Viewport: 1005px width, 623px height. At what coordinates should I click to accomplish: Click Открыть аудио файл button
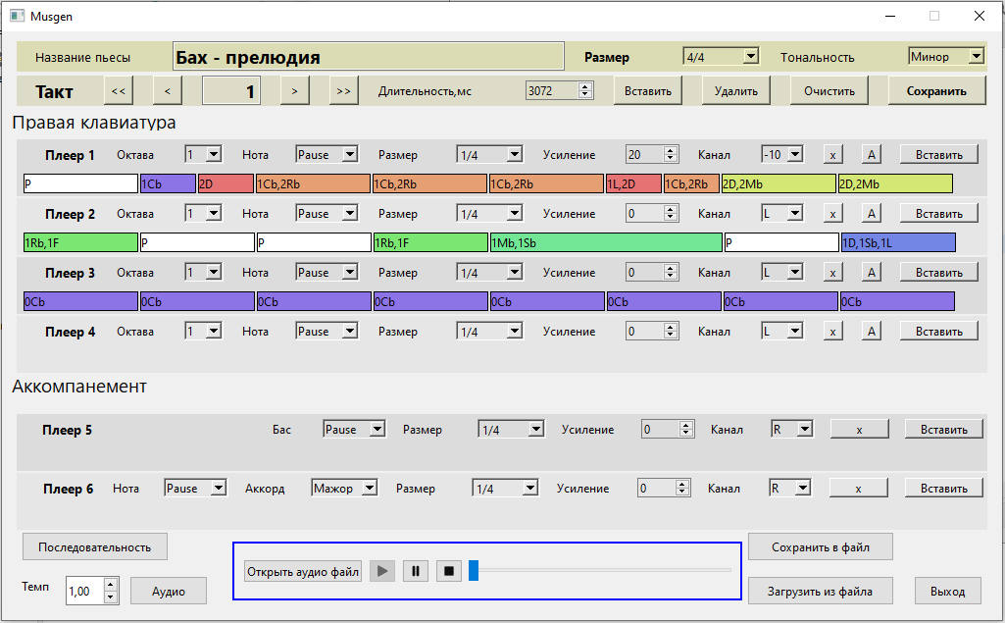click(303, 571)
